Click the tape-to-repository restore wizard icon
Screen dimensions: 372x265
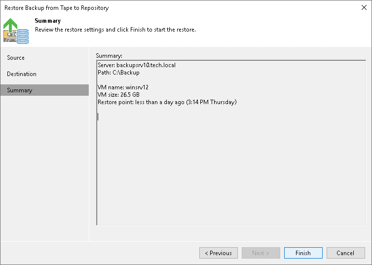coord(16,31)
